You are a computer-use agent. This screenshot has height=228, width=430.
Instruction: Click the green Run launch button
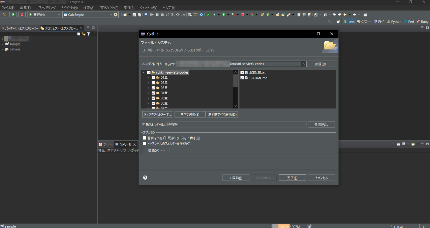[13, 15]
